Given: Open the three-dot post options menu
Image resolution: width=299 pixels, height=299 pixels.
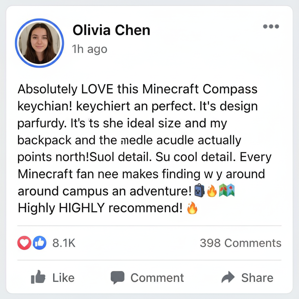Looking at the screenshot, I should point(271,27).
